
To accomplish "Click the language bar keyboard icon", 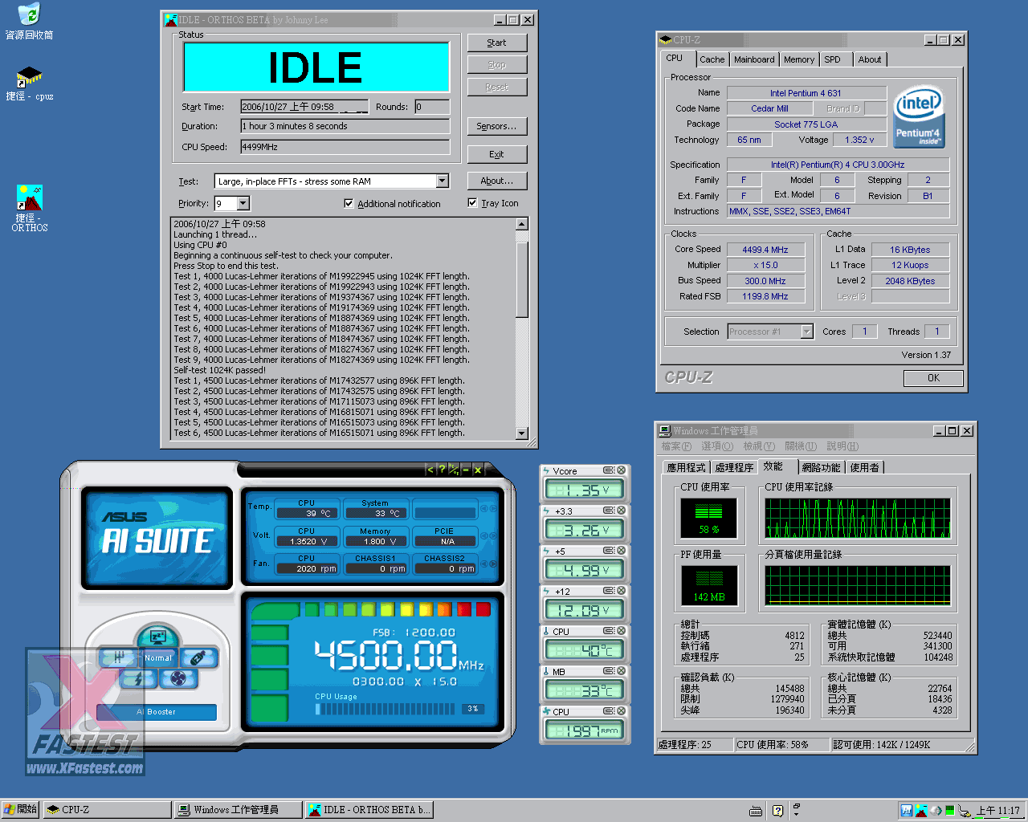I will click(756, 811).
